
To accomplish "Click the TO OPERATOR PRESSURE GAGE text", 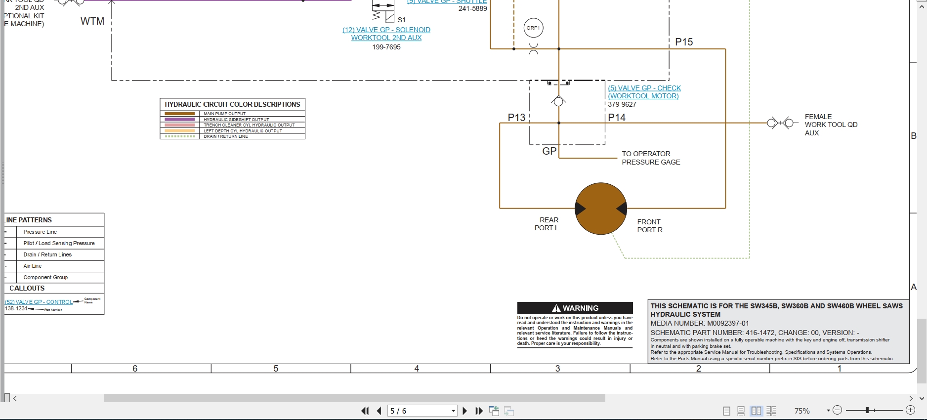I will [651, 158].
